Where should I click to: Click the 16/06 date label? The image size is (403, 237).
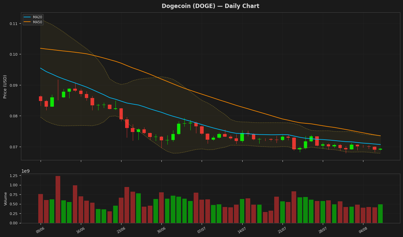click(80, 230)
